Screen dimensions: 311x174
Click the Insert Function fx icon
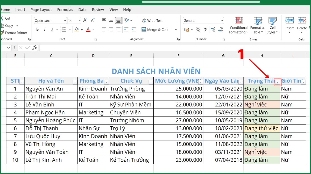pos(34,48)
